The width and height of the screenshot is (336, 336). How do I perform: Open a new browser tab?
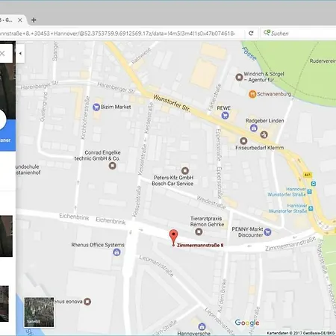point(34,20)
